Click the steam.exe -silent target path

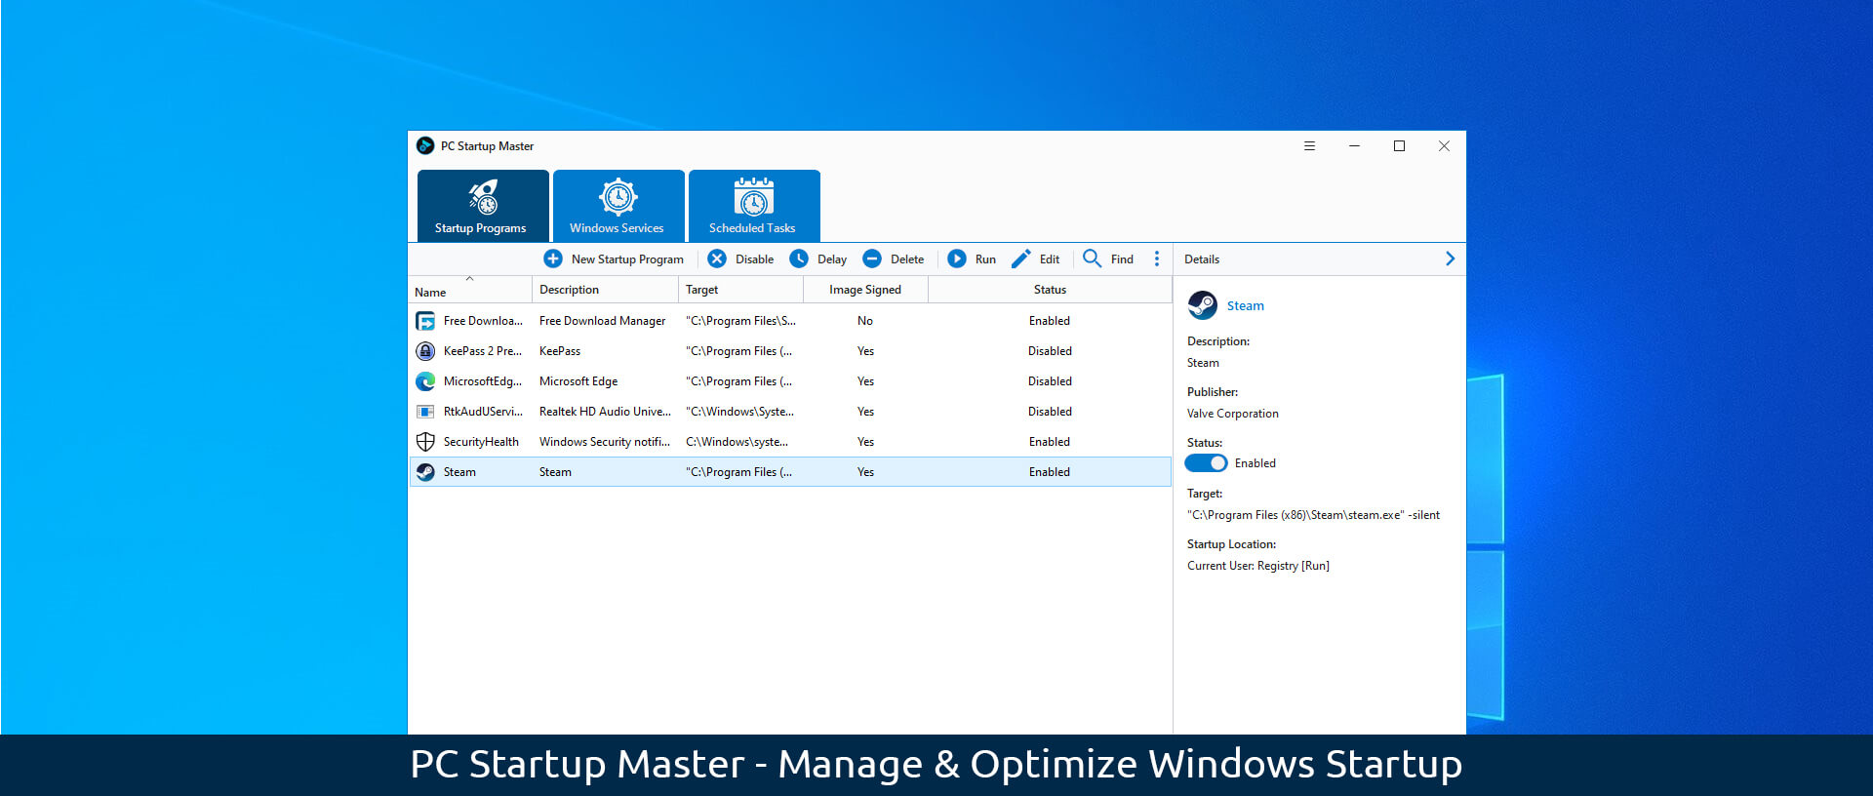coord(1313,515)
